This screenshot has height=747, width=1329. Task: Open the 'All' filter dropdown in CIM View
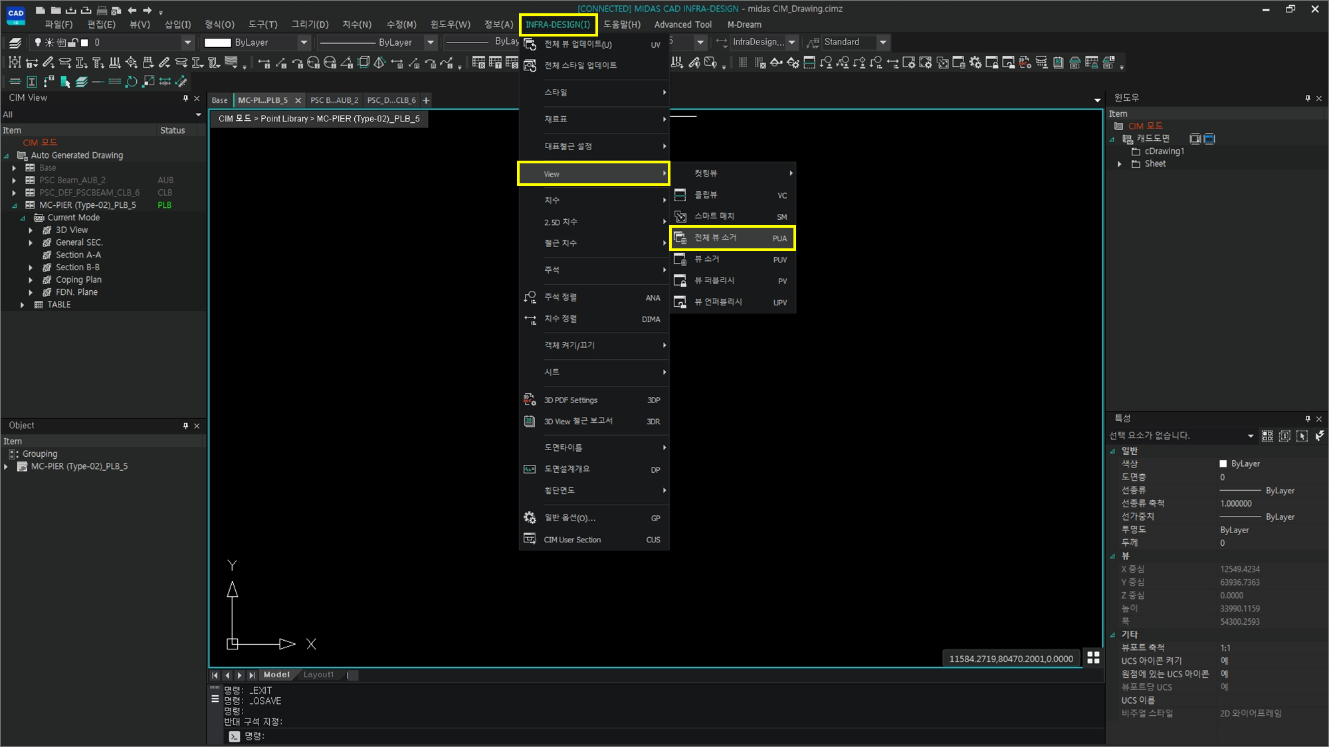[x=198, y=115]
